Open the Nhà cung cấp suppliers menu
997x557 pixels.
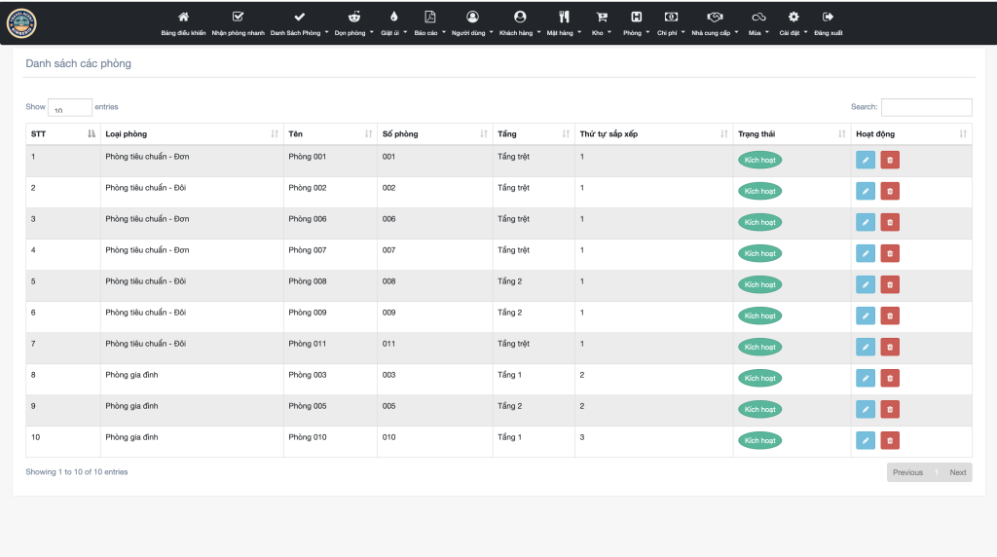pos(715,23)
